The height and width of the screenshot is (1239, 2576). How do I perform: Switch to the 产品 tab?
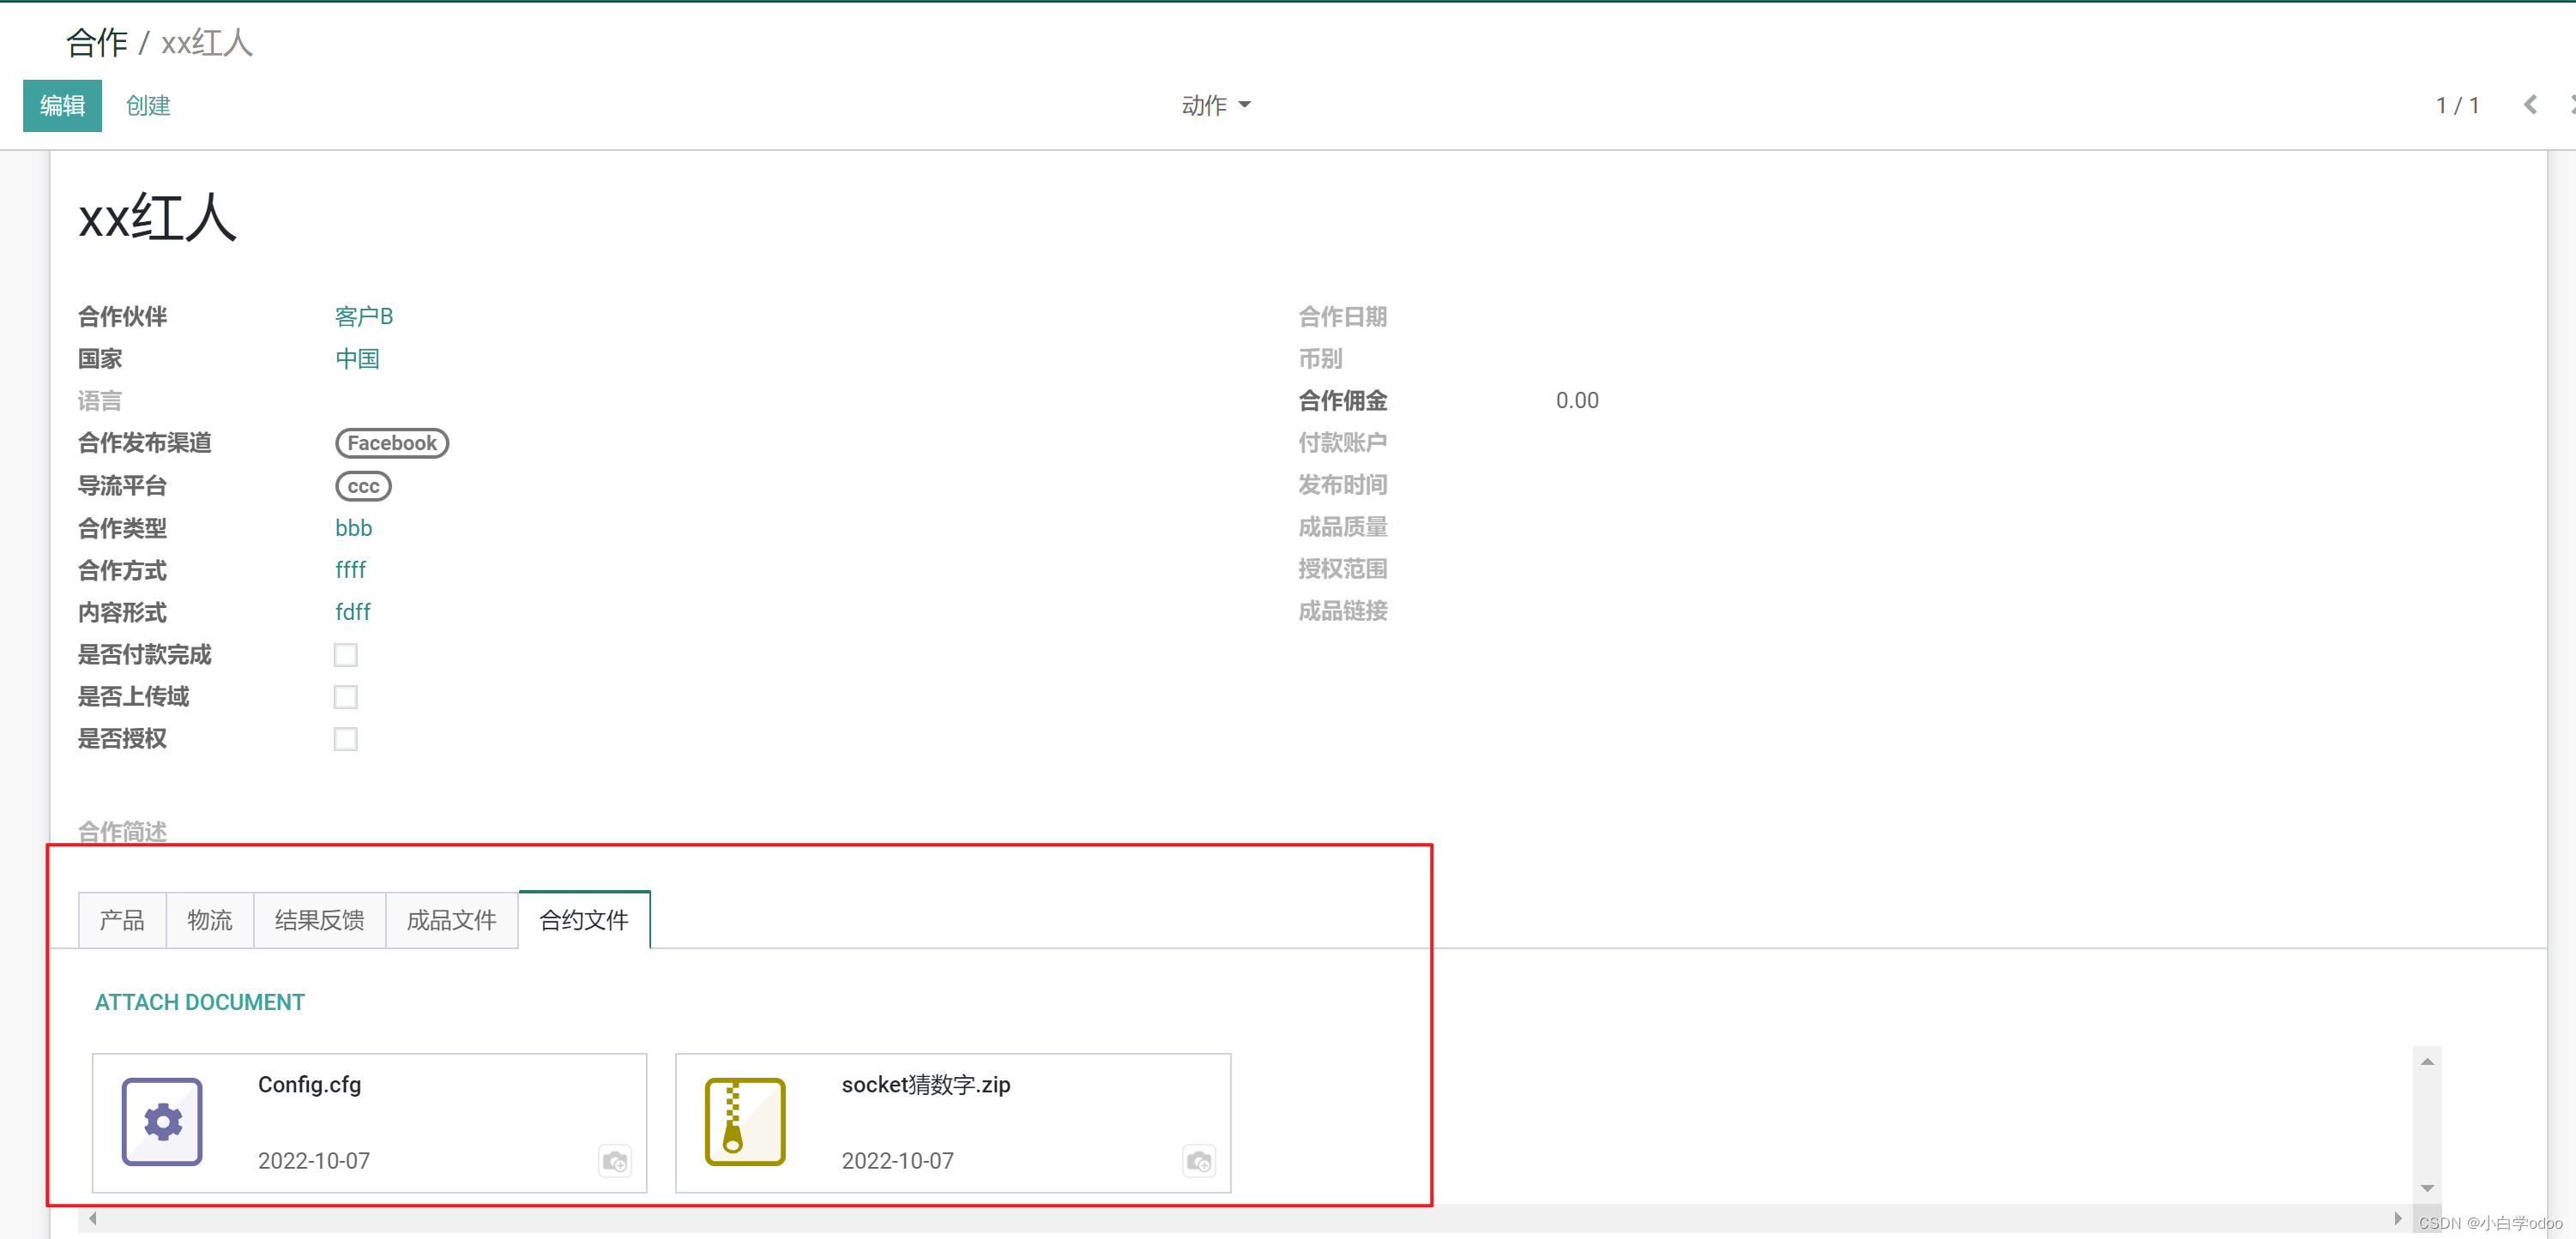[122, 919]
